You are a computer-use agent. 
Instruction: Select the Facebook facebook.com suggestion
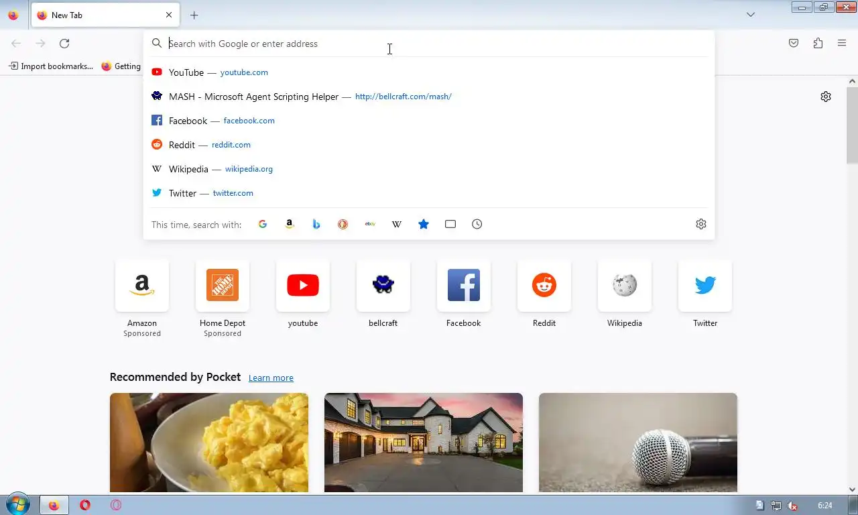click(x=429, y=121)
